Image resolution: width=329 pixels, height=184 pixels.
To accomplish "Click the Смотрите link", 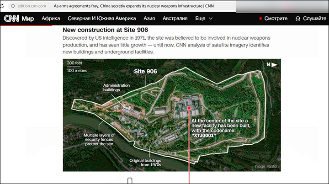I will pos(276,19).
